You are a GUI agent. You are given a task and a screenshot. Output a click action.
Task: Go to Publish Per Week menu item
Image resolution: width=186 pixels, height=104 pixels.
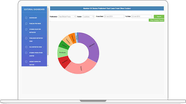coord(35,24)
